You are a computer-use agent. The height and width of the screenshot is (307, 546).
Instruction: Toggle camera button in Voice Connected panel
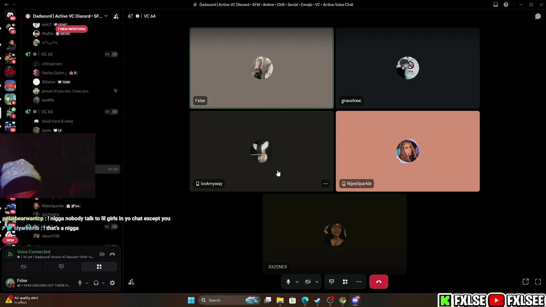(x=23, y=267)
